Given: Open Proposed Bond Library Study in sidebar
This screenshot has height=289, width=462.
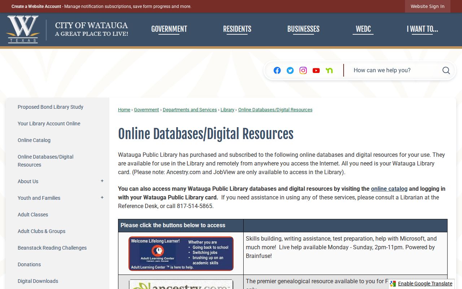Looking at the screenshot, I should 51,107.
